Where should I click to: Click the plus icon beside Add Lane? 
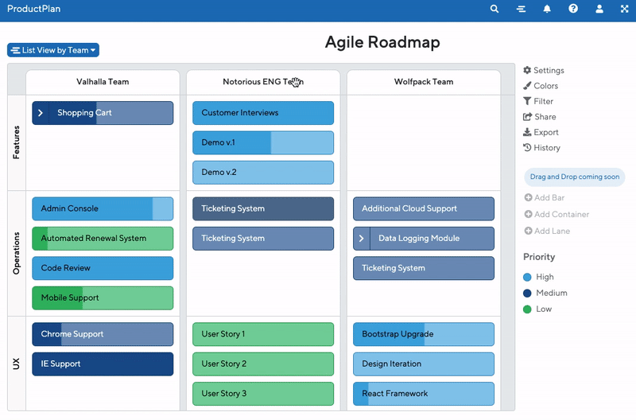coord(528,231)
